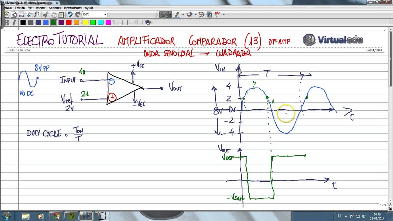
Task: Click the red flag tool
Action: [x=217, y=14]
